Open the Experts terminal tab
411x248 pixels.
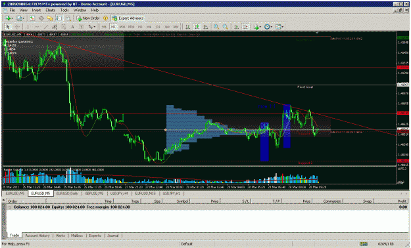pos(95,236)
